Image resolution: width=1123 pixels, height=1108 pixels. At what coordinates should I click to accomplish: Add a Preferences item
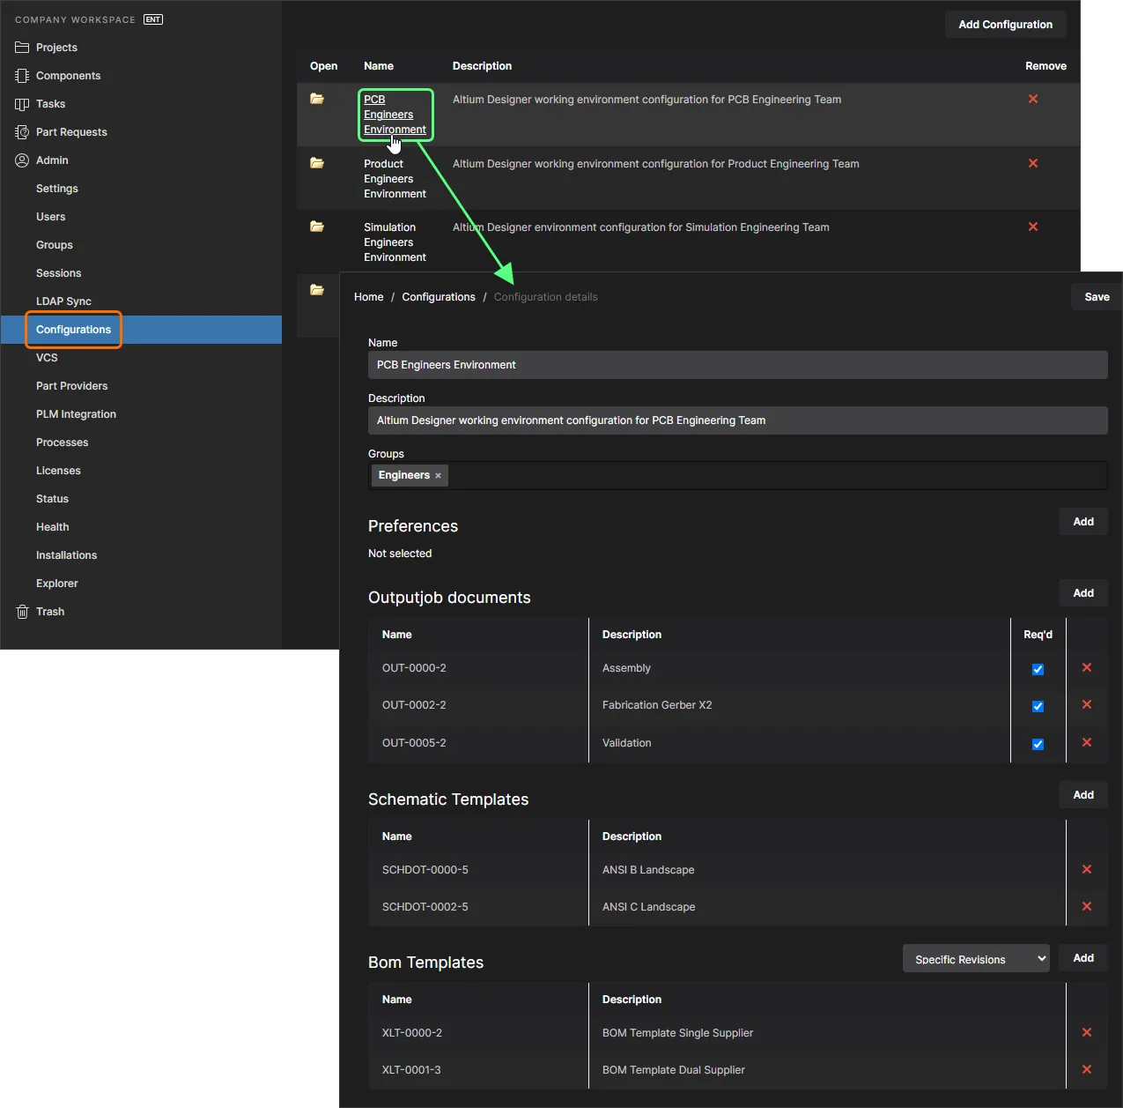click(x=1083, y=522)
